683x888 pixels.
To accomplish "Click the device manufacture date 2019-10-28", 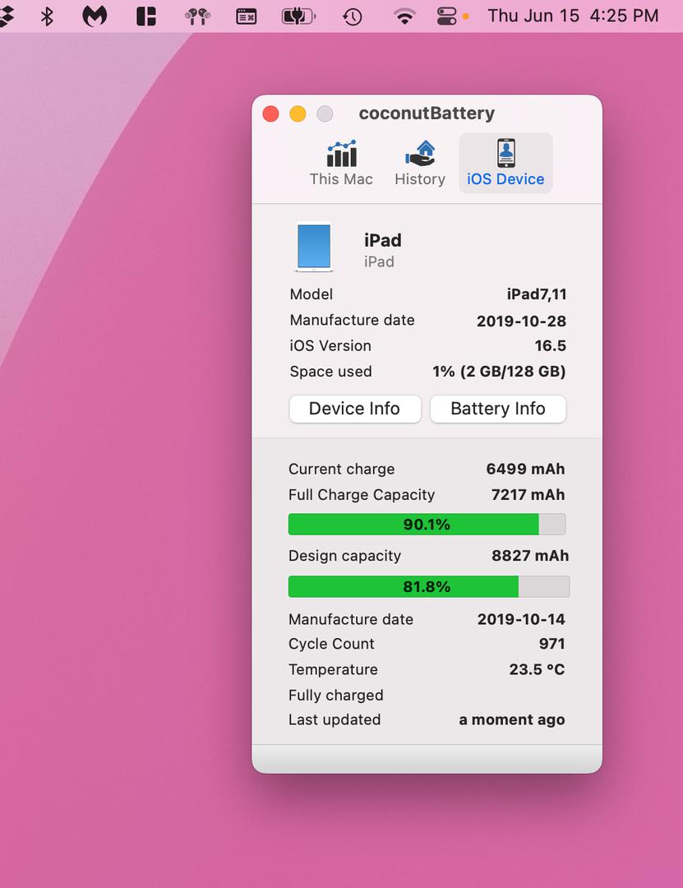I will pos(522,321).
